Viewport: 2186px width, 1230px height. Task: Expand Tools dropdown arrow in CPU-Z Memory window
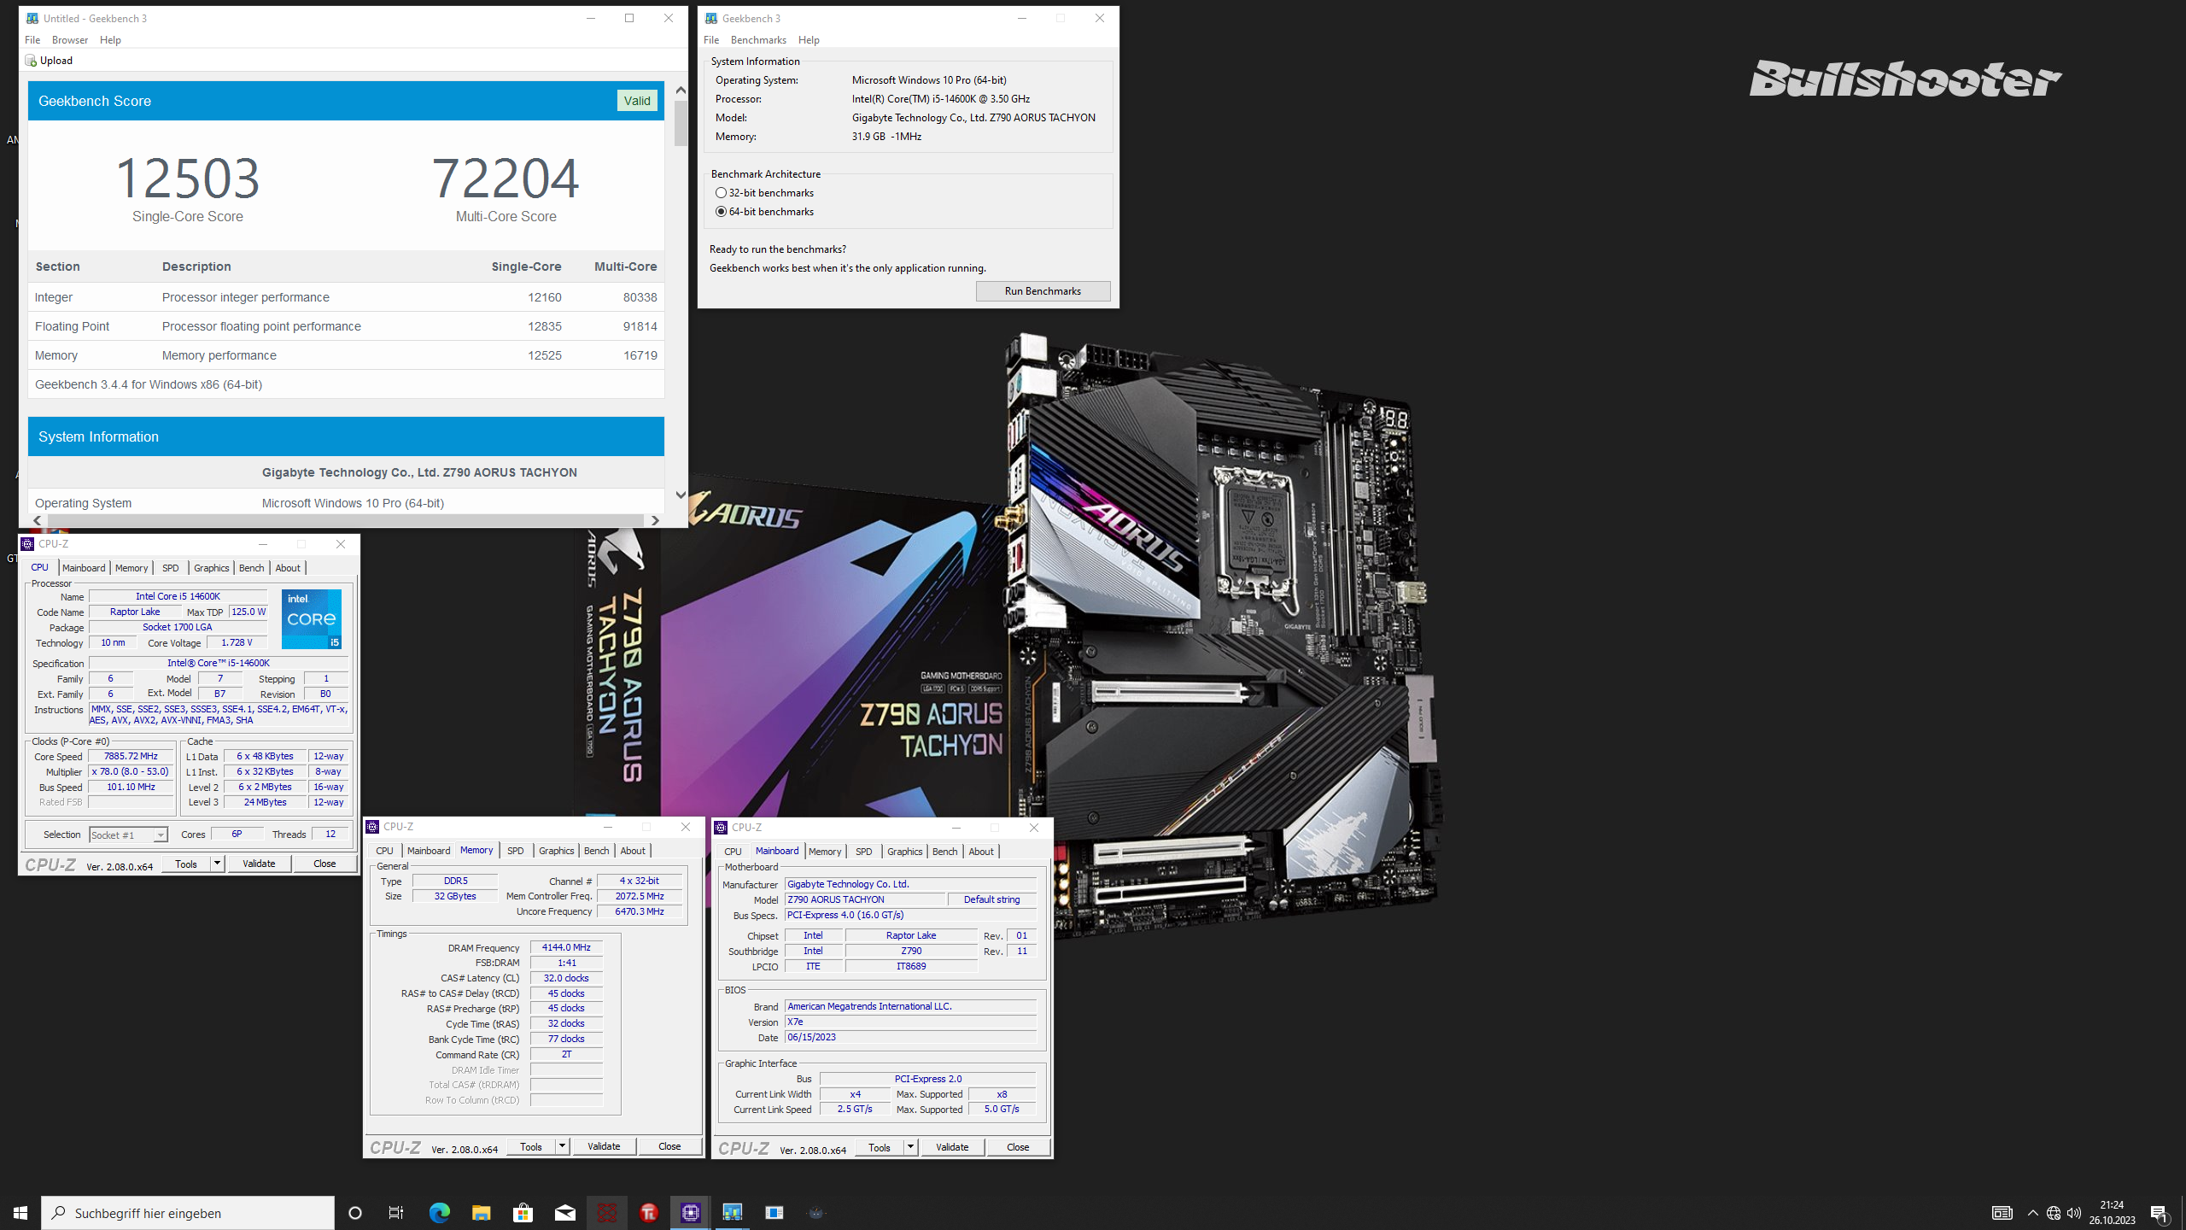(x=562, y=1146)
